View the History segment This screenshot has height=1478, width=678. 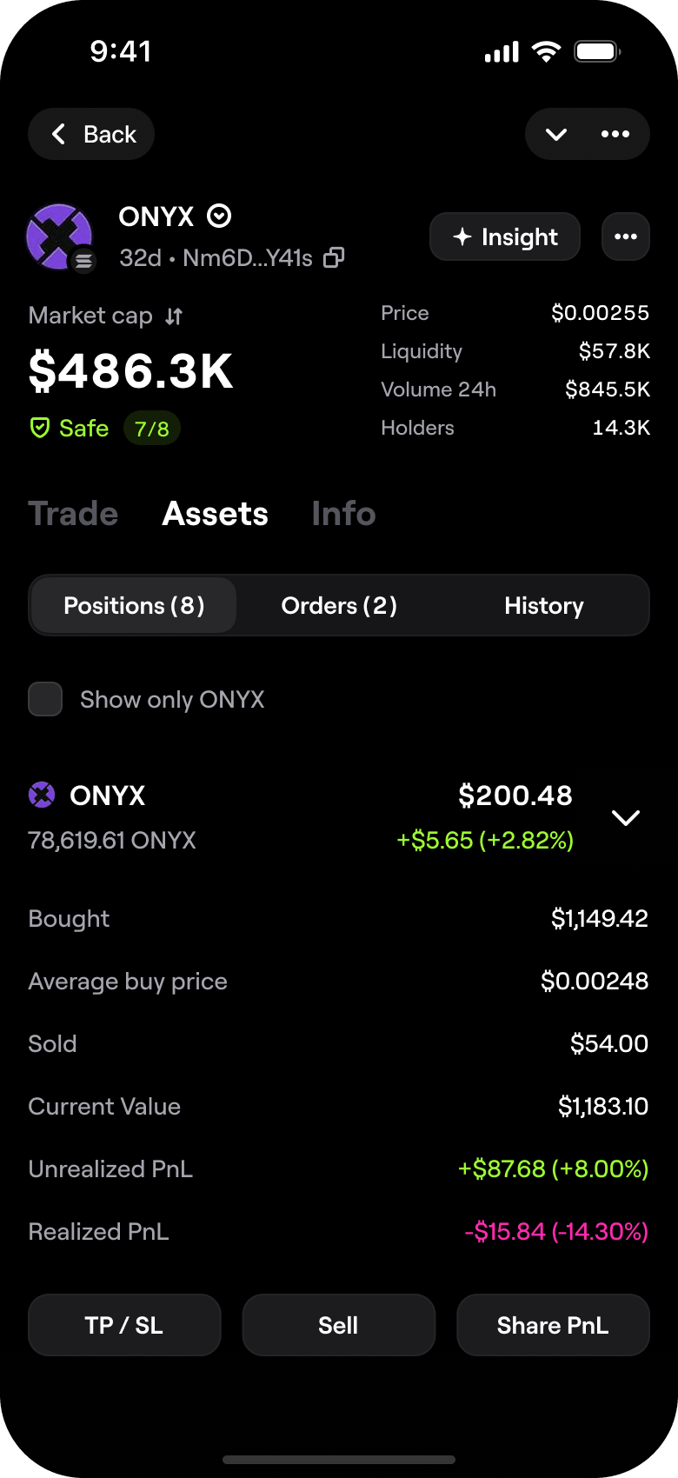(544, 605)
